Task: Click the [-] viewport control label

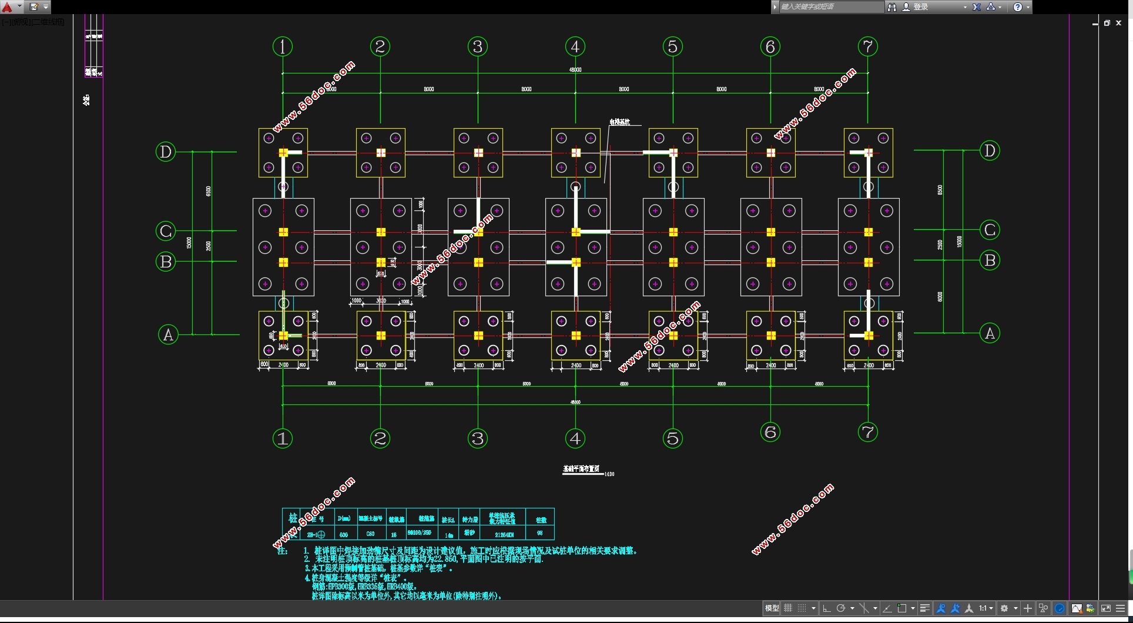Action: (x=6, y=22)
